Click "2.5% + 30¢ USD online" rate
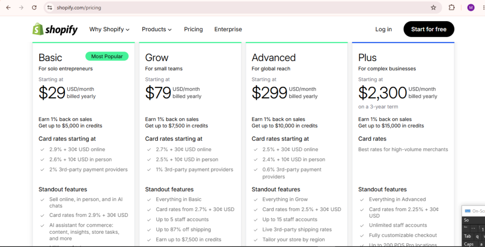The width and height of the screenshot is (485, 247). [290, 149]
